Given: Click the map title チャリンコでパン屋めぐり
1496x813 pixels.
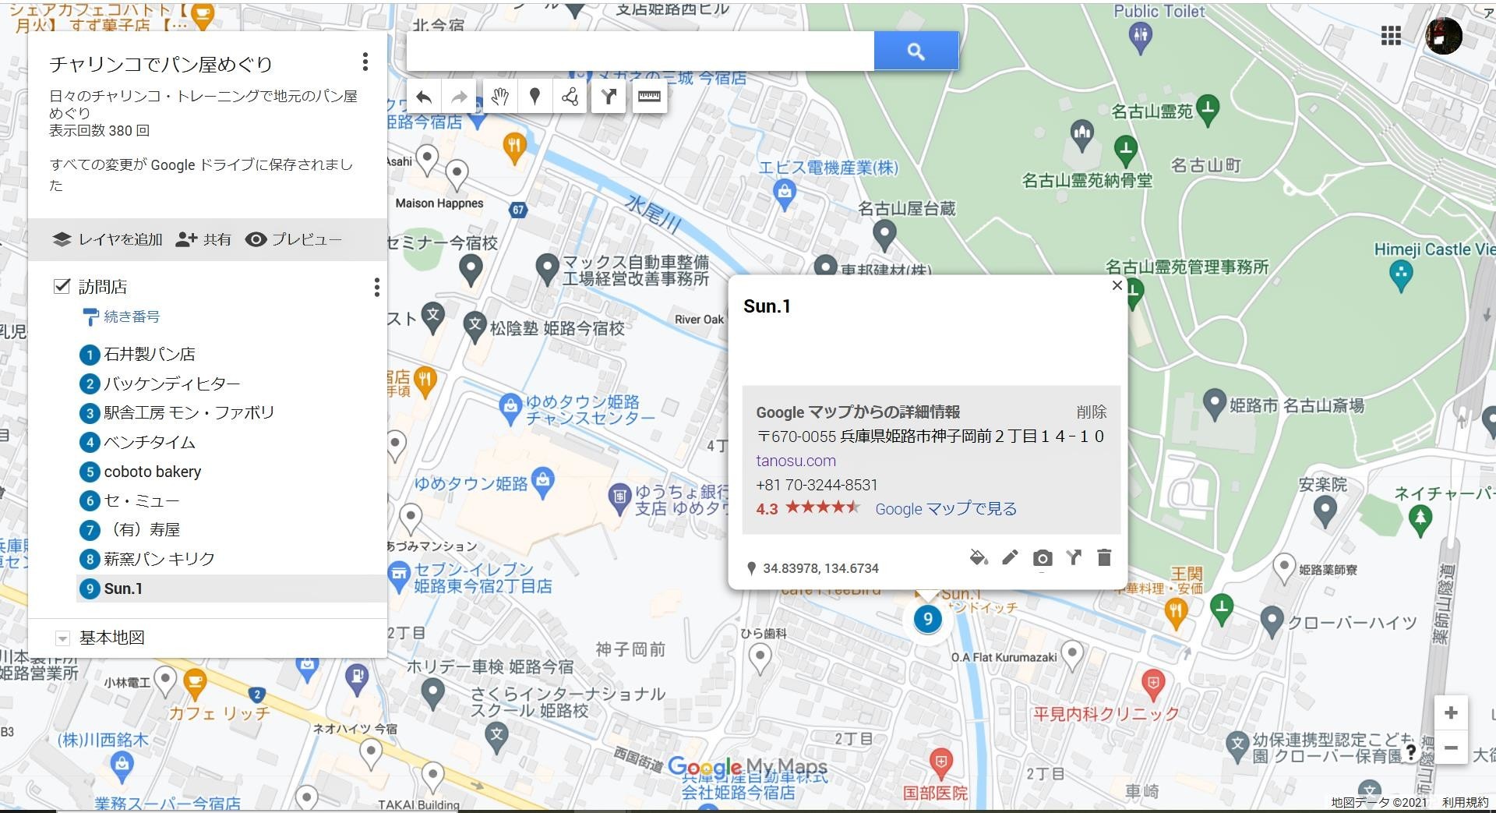Looking at the screenshot, I should point(161,64).
